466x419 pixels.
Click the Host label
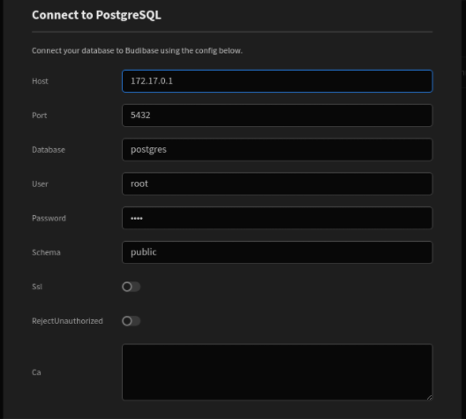click(40, 81)
